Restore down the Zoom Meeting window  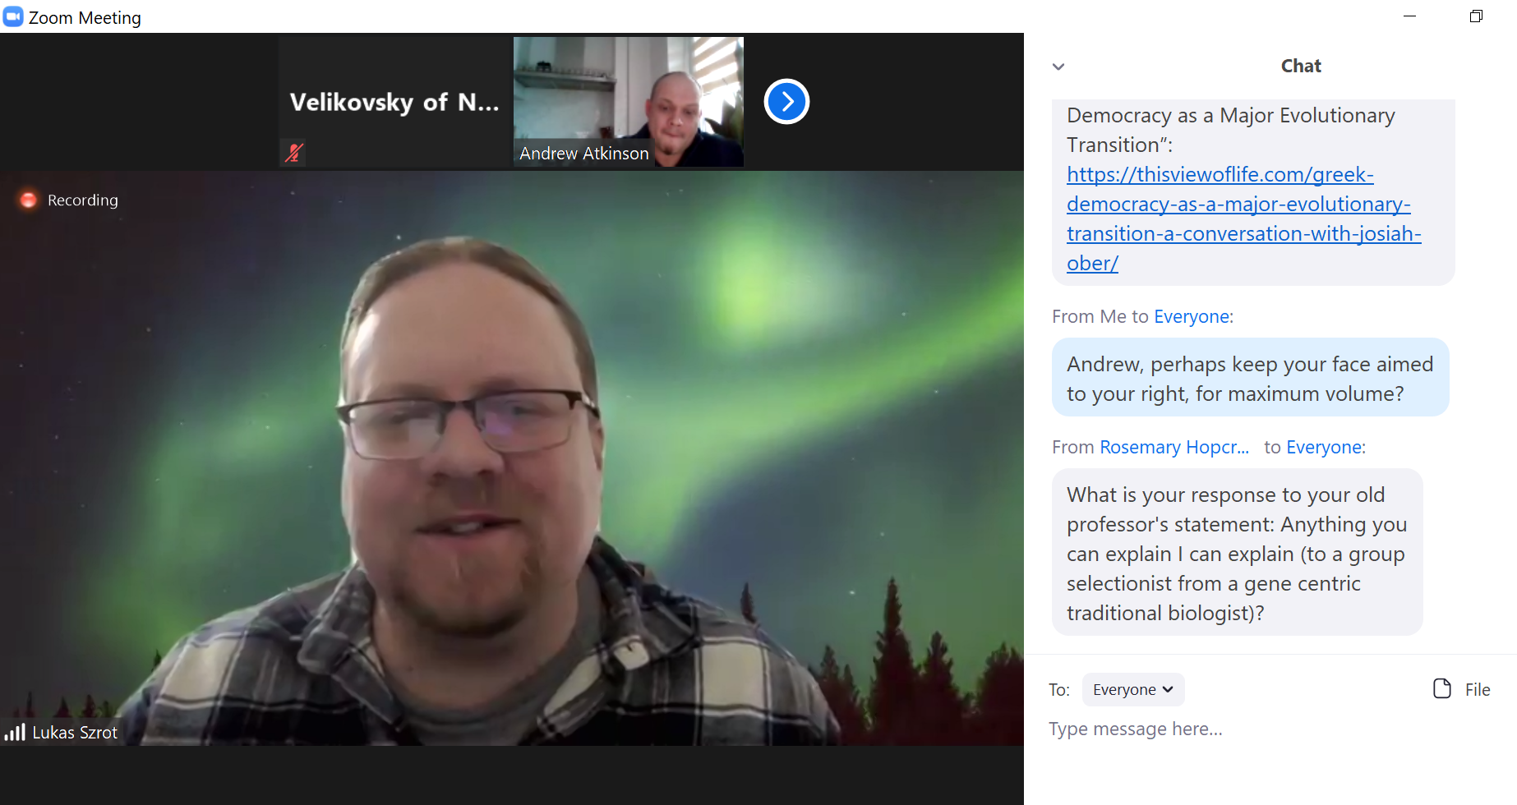pos(1476,16)
